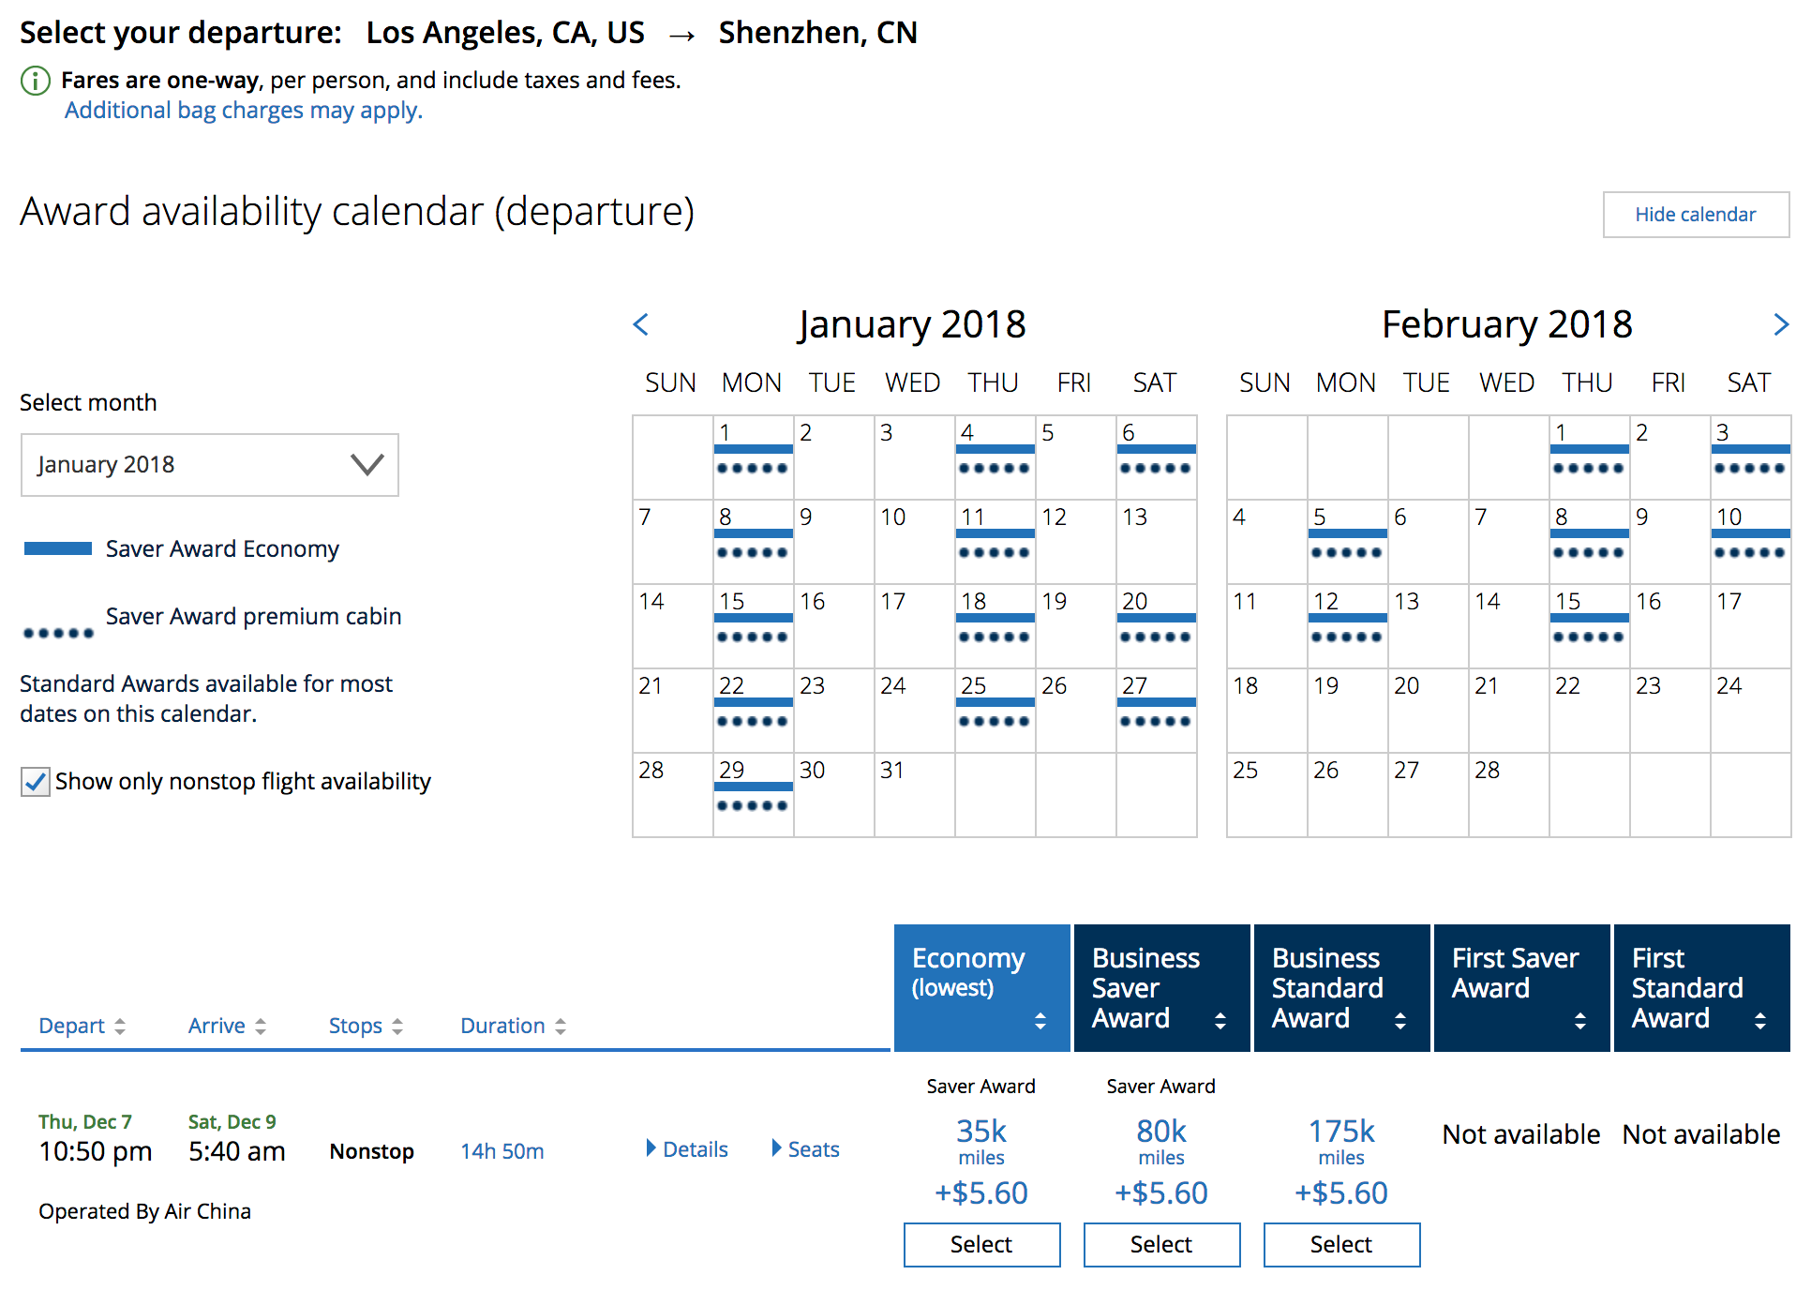Go to previous month with left chevron

(x=641, y=324)
